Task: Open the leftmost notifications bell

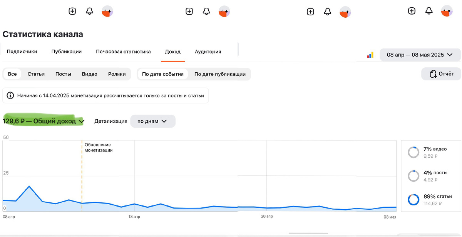Action: coord(89,11)
